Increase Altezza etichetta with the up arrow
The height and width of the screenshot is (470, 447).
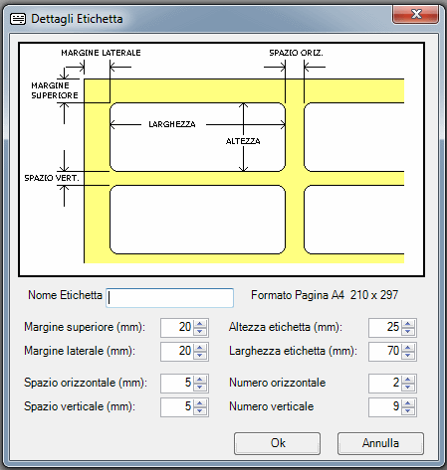click(x=408, y=324)
